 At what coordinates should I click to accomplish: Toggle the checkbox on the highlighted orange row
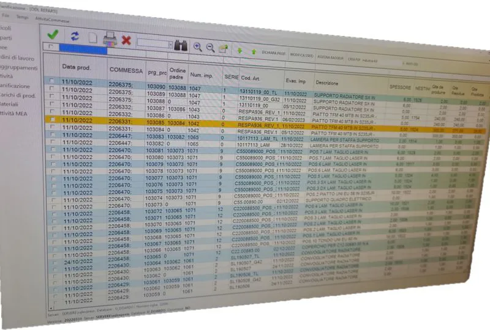tap(53, 119)
